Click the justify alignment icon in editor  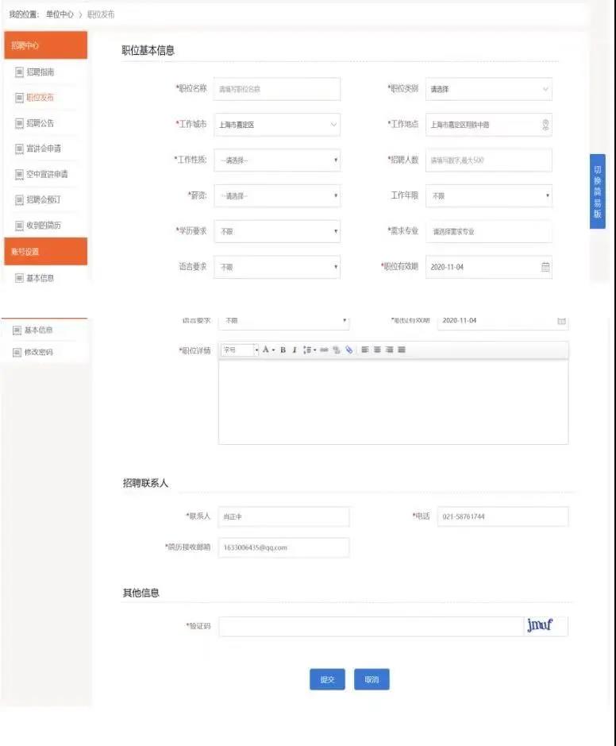click(x=402, y=350)
